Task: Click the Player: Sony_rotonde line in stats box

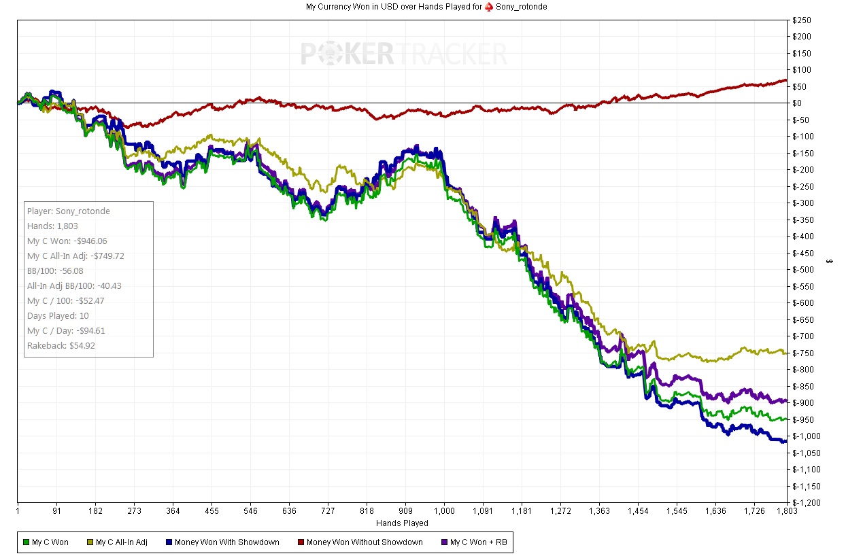Action: [68, 211]
